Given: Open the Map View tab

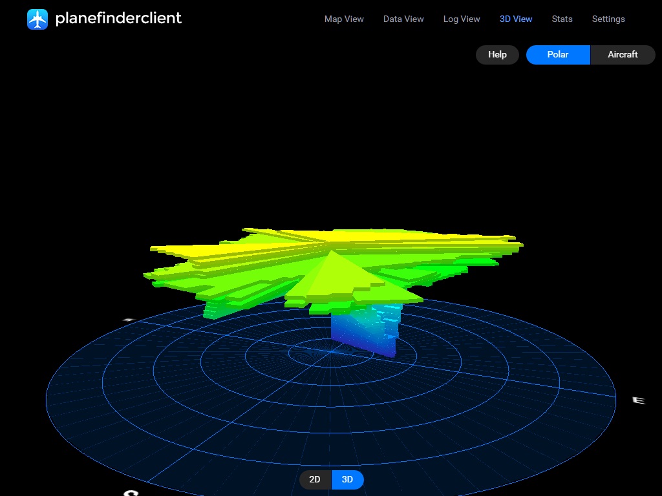Looking at the screenshot, I should pos(344,19).
